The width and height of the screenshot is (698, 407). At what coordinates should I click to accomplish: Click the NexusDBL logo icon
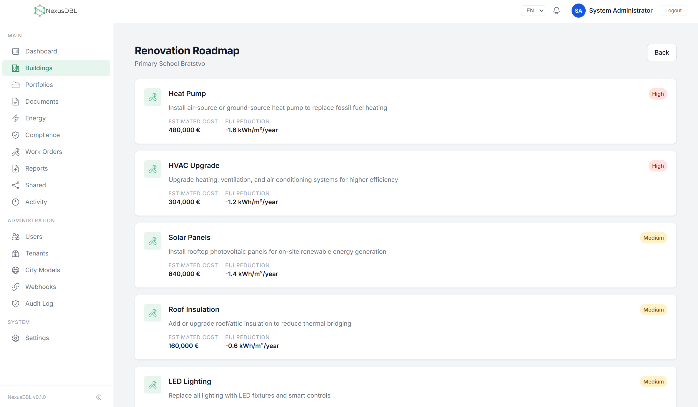click(39, 11)
